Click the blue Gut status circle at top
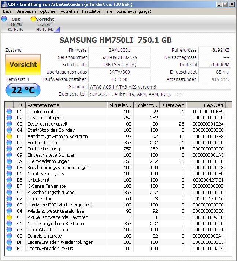The image size is (237, 261). (4, 19)
